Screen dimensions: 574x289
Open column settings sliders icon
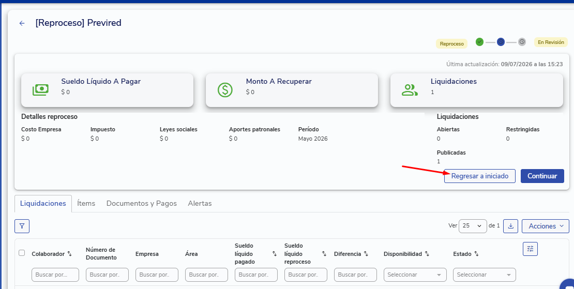[x=530, y=249]
